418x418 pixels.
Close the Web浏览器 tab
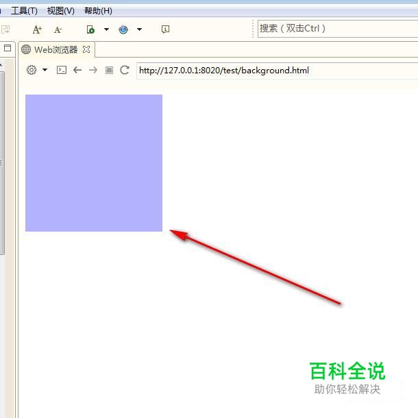click(86, 49)
